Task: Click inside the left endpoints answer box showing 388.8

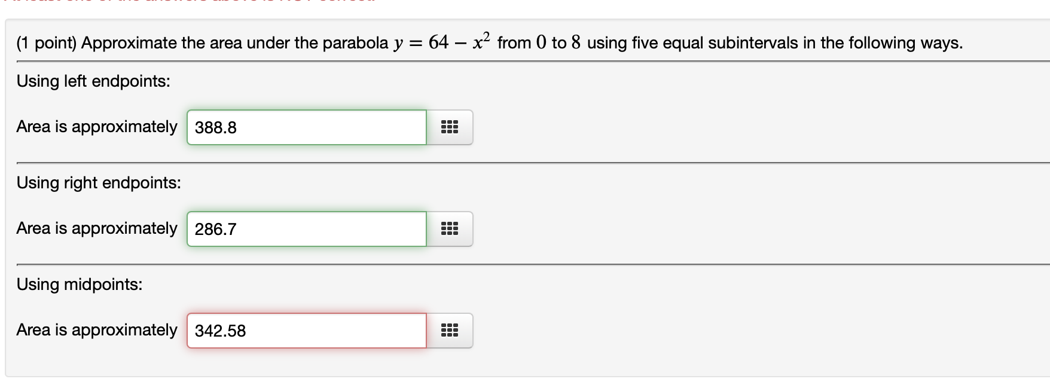Action: (x=305, y=127)
